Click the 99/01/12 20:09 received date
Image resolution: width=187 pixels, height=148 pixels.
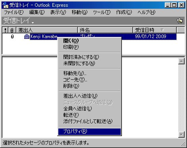point(150,37)
